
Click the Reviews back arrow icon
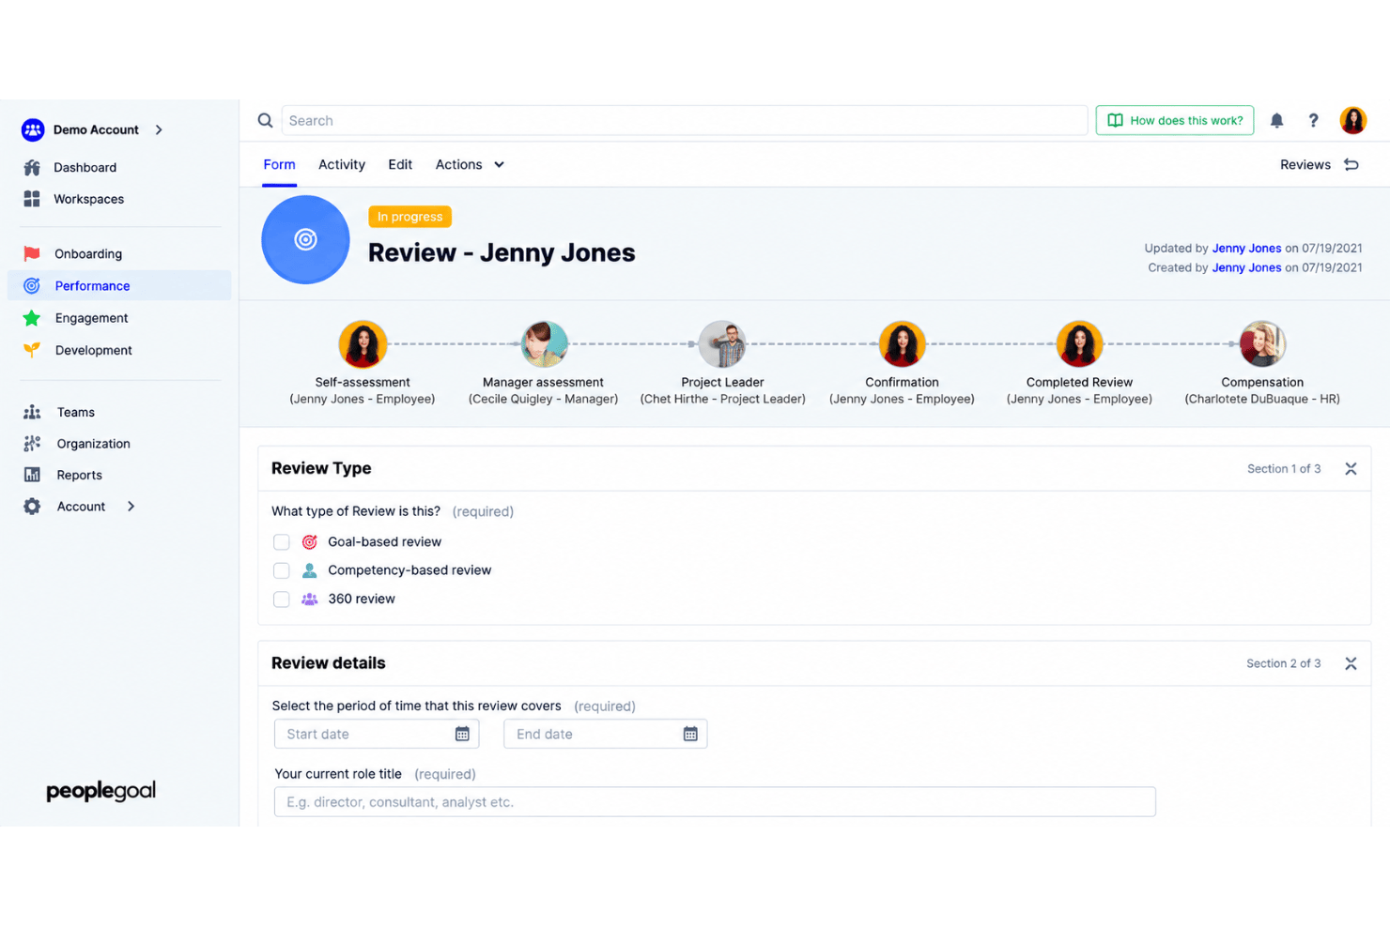click(1351, 164)
